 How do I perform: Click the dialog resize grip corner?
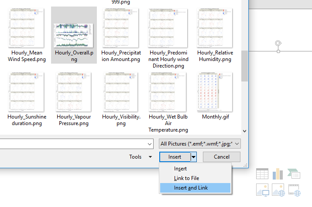[x=245, y=165]
